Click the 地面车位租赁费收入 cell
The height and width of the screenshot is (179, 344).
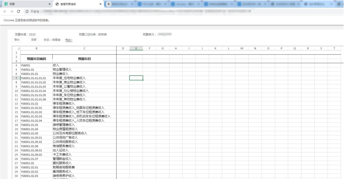click(x=84, y=108)
